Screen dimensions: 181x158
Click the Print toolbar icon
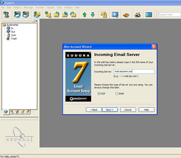pyautogui.click(x=138, y=15)
